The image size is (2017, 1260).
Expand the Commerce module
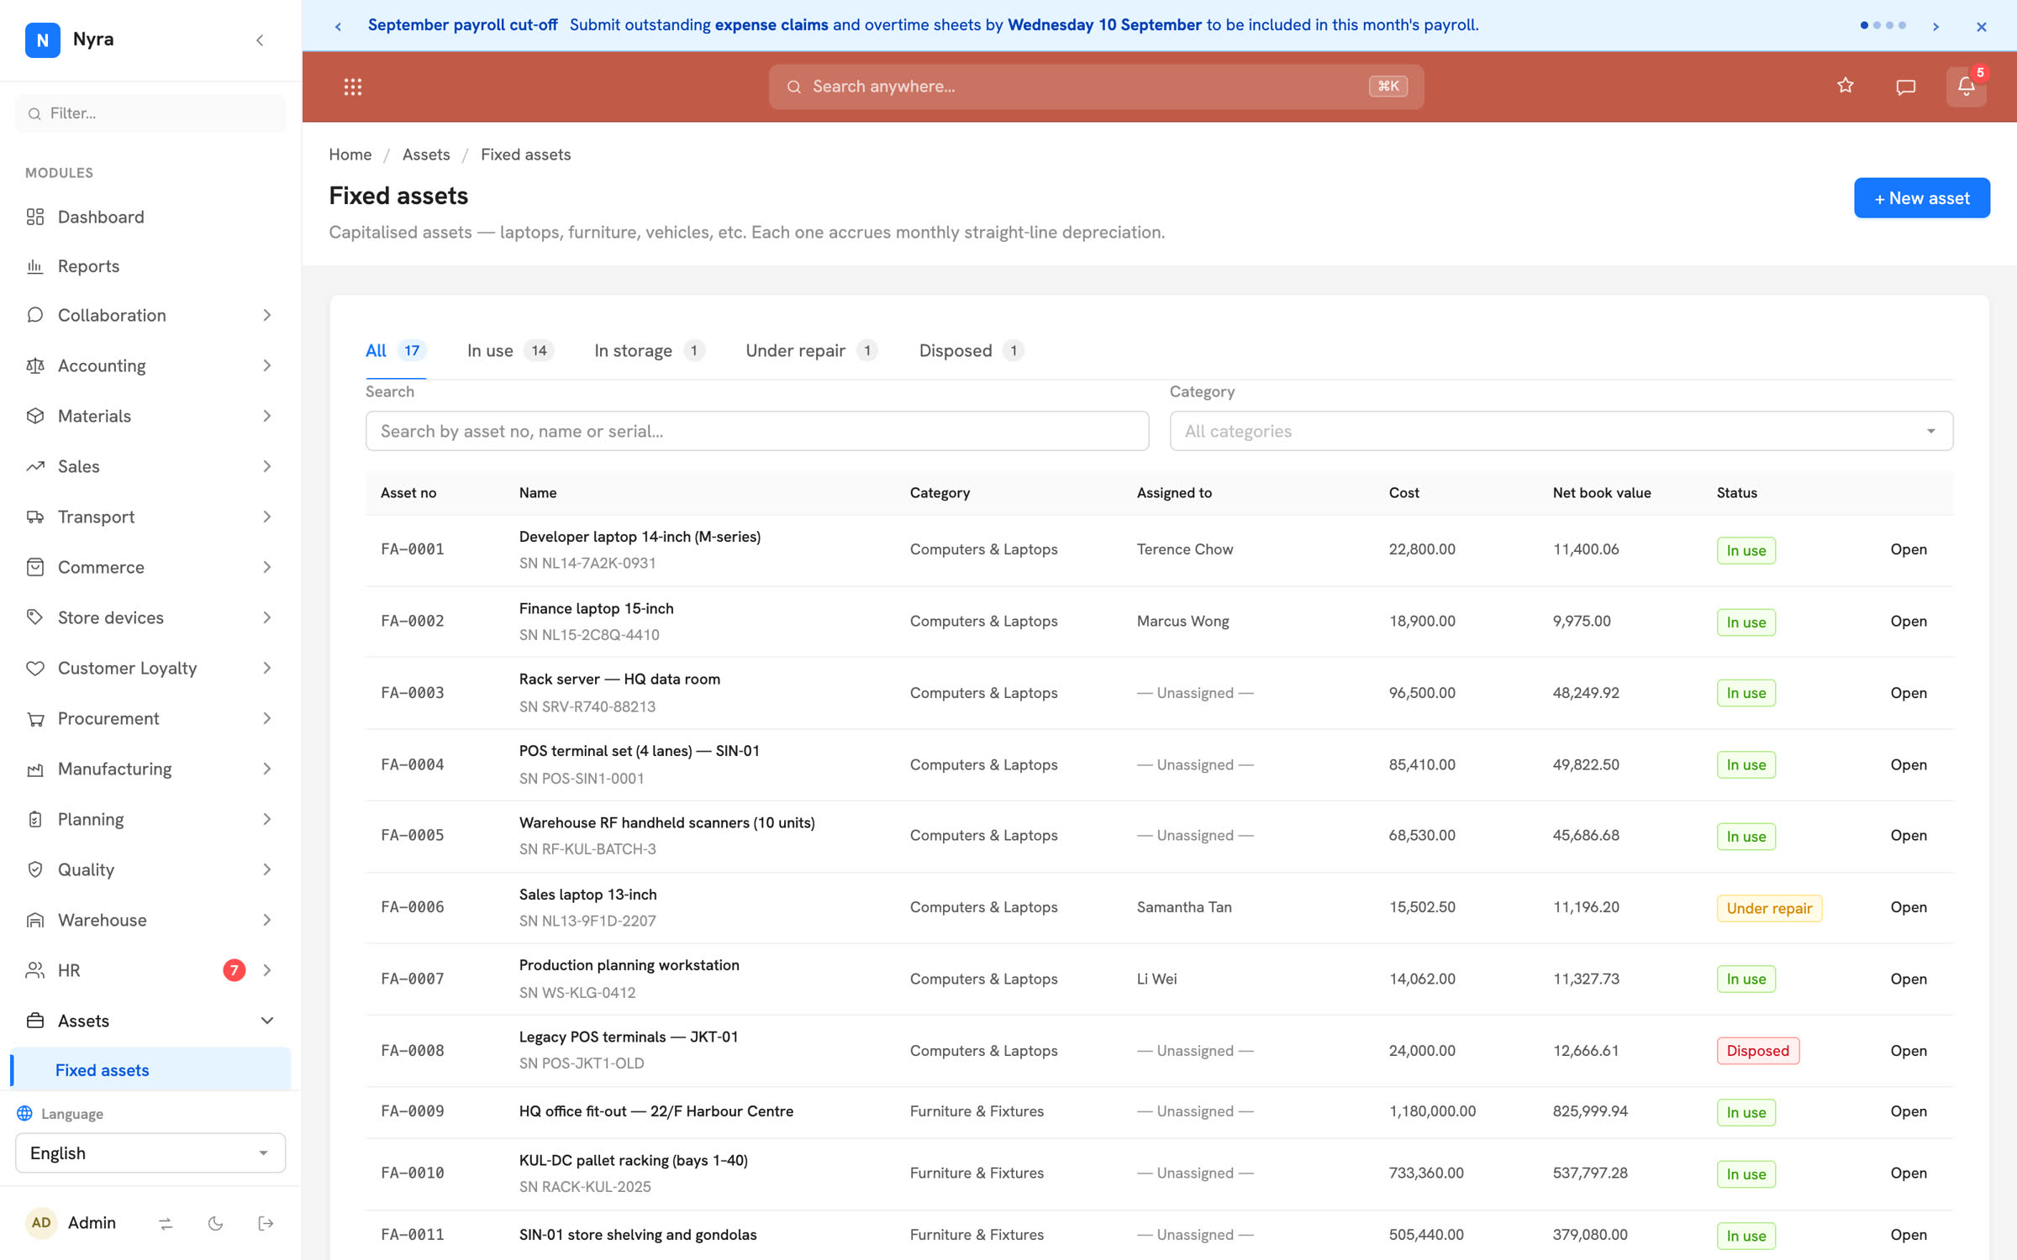(150, 567)
